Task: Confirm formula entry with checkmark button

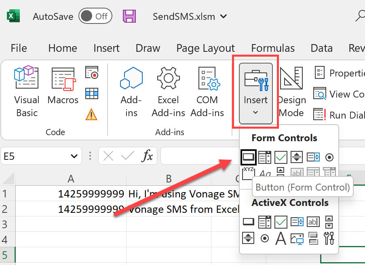Action: [128, 156]
